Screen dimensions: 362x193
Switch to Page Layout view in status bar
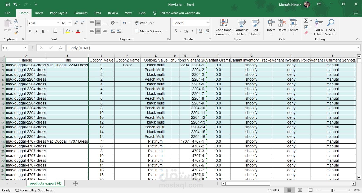(300, 190)
